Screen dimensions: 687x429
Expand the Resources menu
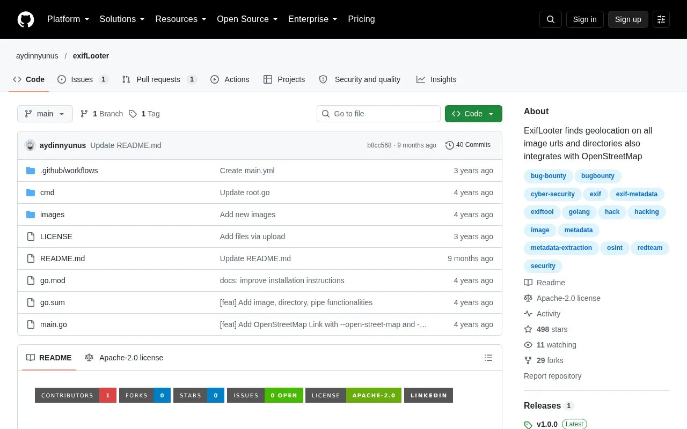181,19
